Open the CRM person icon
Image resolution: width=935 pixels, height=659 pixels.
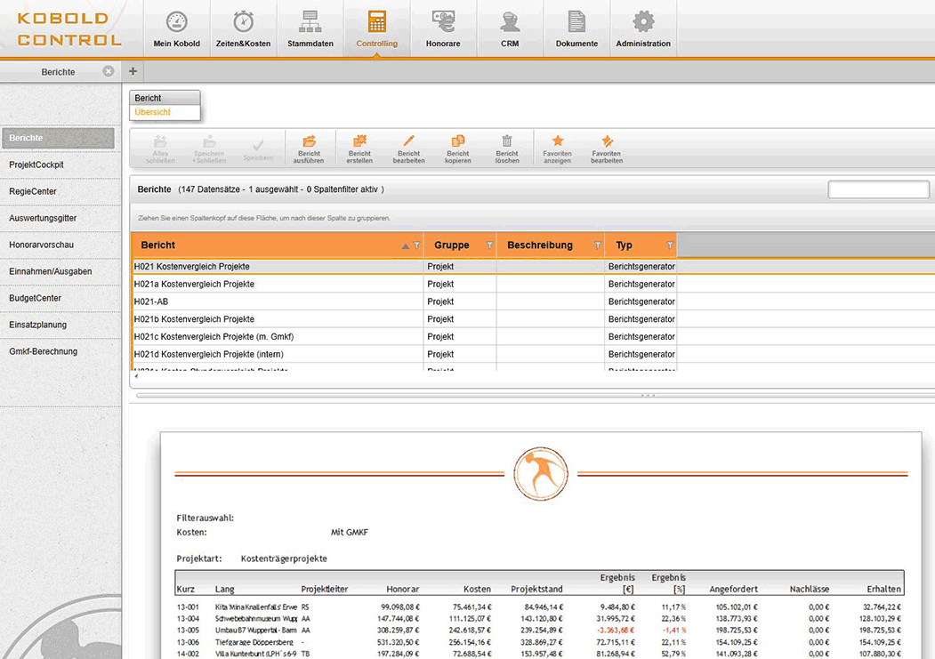click(x=510, y=22)
